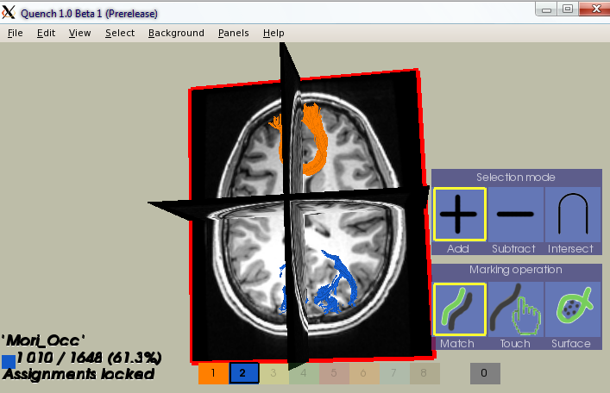Show the Panels menu
Image resolution: width=610 pixels, height=393 pixels.
(x=233, y=33)
